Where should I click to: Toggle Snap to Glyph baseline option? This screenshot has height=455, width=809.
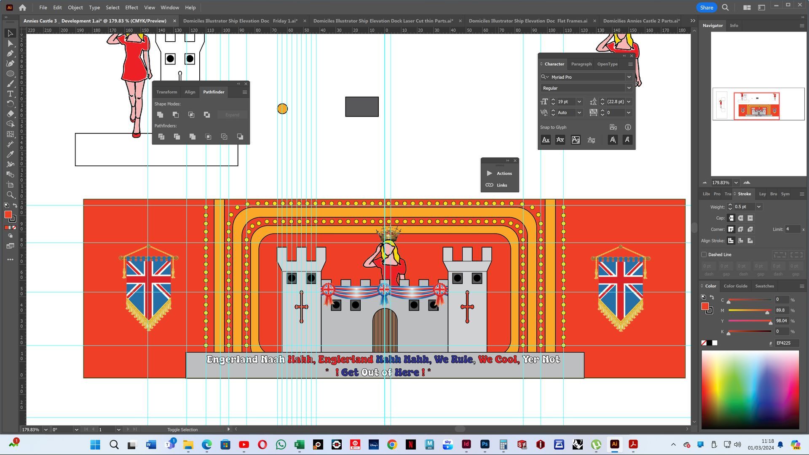click(546, 140)
